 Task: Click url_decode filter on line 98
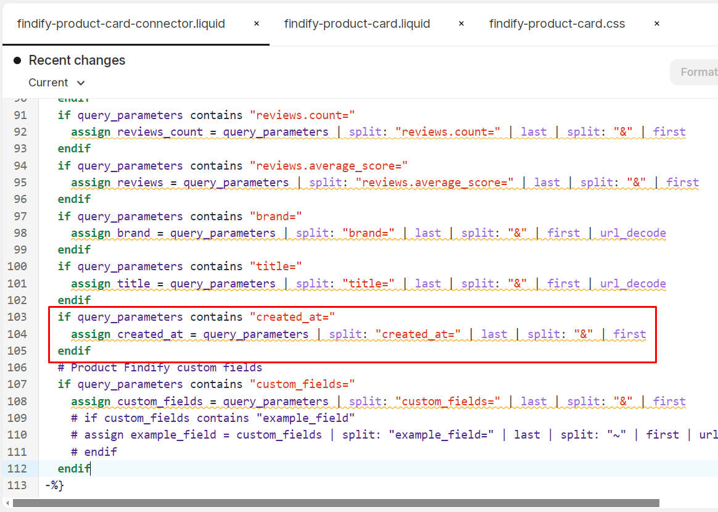(x=633, y=233)
